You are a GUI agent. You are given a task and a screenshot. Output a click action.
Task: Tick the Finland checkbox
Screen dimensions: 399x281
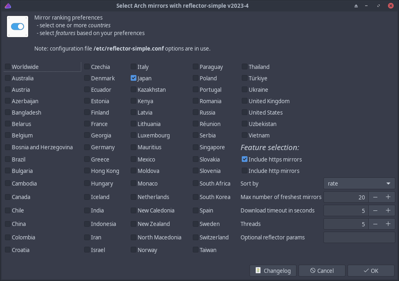[87, 112]
